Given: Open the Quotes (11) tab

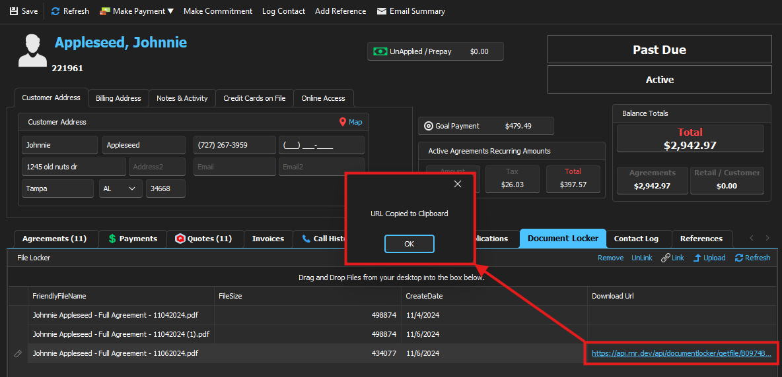Looking at the screenshot, I should click(205, 239).
